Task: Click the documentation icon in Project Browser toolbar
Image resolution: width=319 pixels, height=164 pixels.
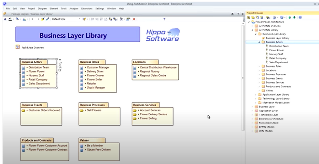Action: (274, 18)
